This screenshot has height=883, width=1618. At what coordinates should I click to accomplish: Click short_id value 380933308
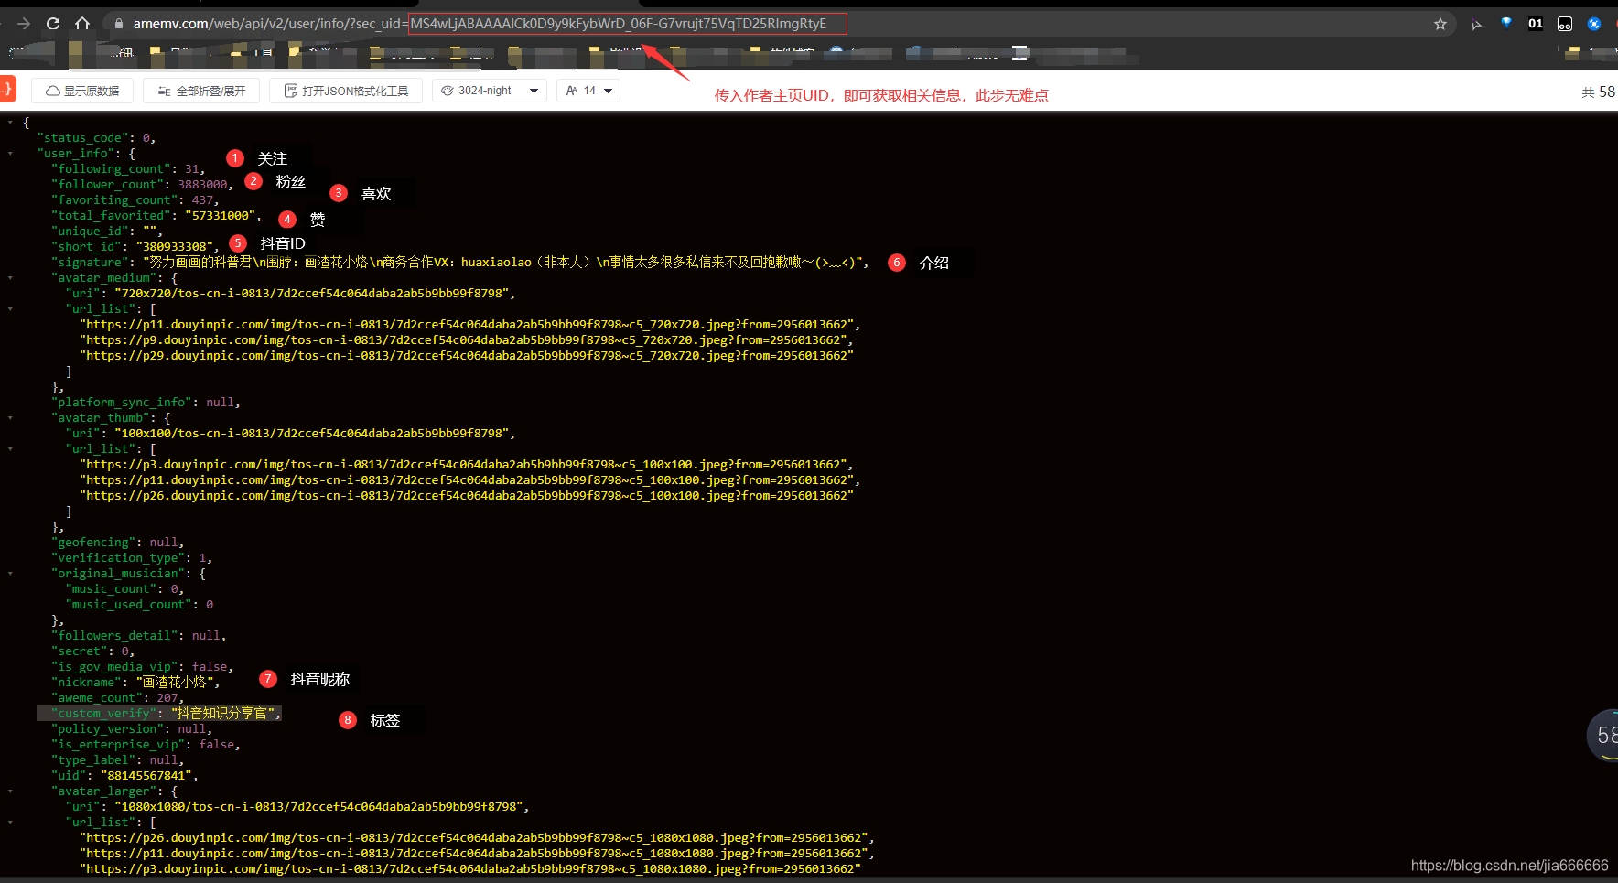[174, 247]
